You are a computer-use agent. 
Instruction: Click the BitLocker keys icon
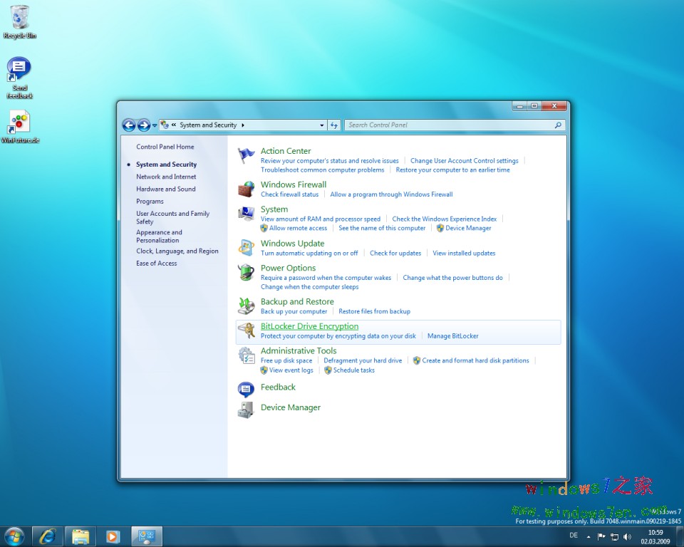[246, 330]
